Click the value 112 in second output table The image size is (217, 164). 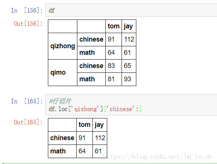(x=100, y=138)
